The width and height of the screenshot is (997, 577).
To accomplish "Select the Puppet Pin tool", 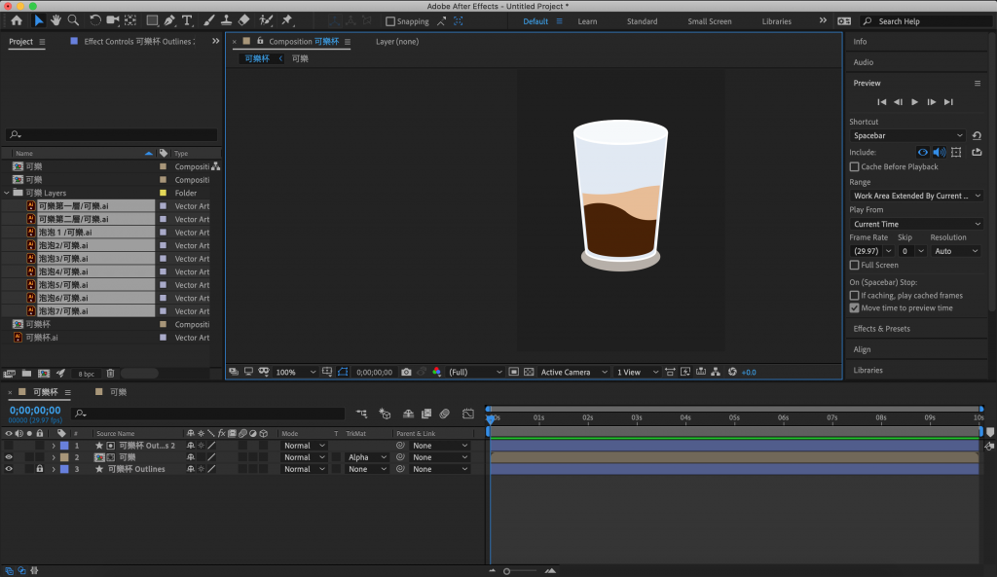I will click(287, 20).
